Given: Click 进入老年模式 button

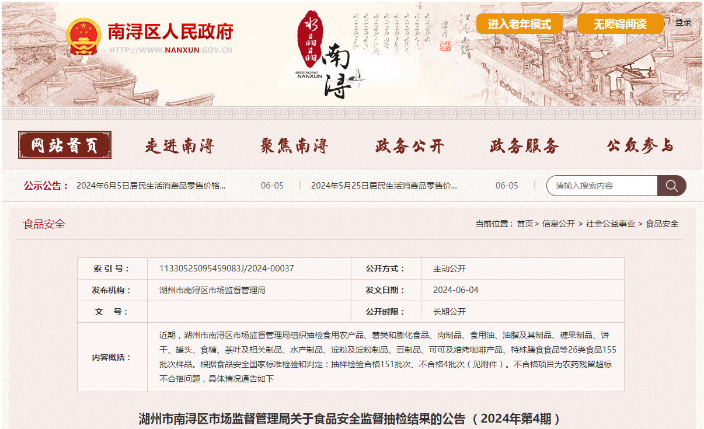Looking at the screenshot, I should [x=519, y=24].
